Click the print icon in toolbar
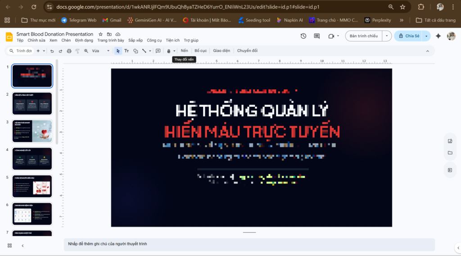 pos(69,51)
